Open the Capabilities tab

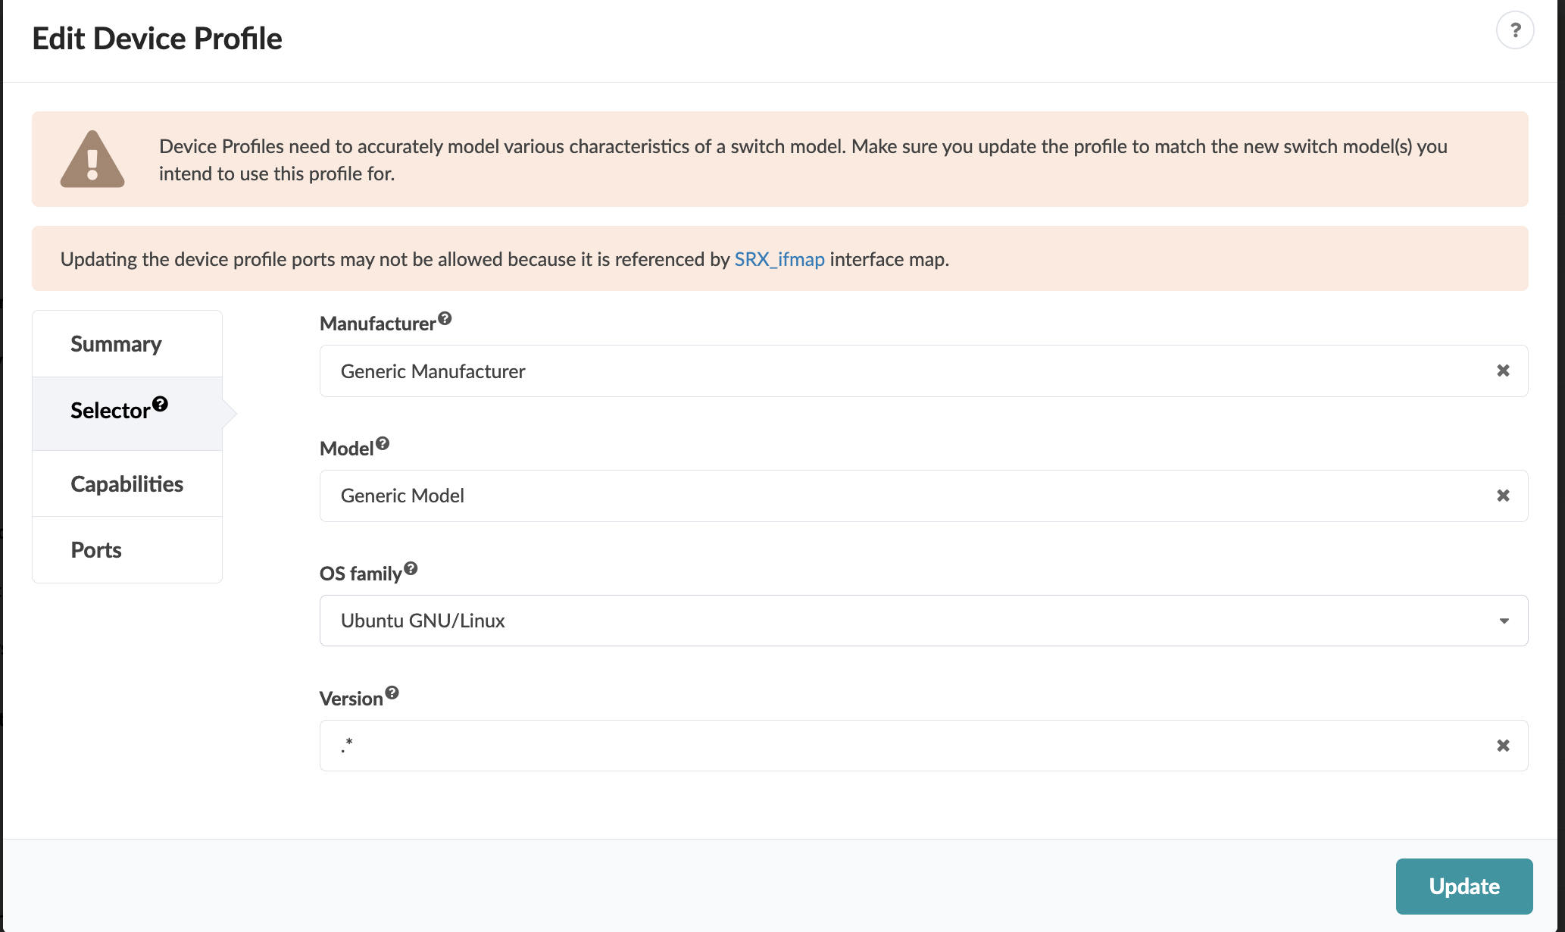[127, 484]
